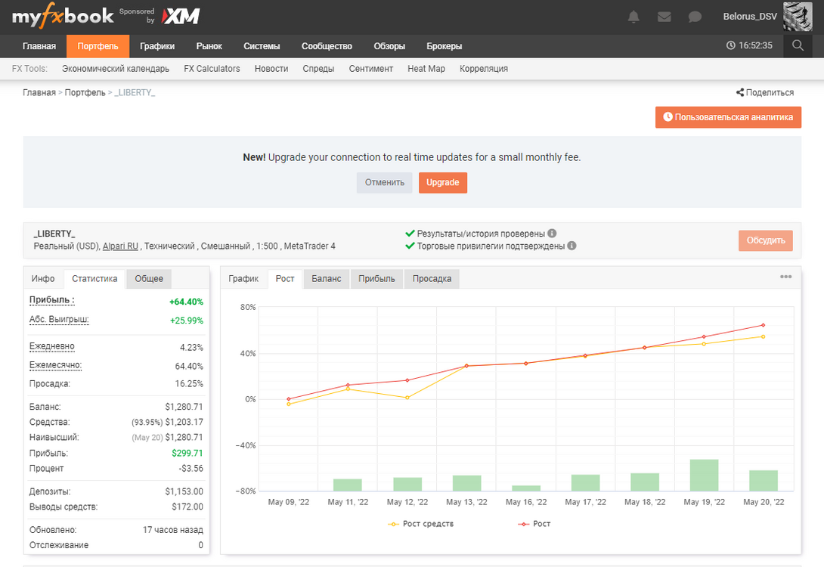Switch to the Статистика tab
Image resolution: width=824 pixels, height=567 pixels.
[94, 279]
